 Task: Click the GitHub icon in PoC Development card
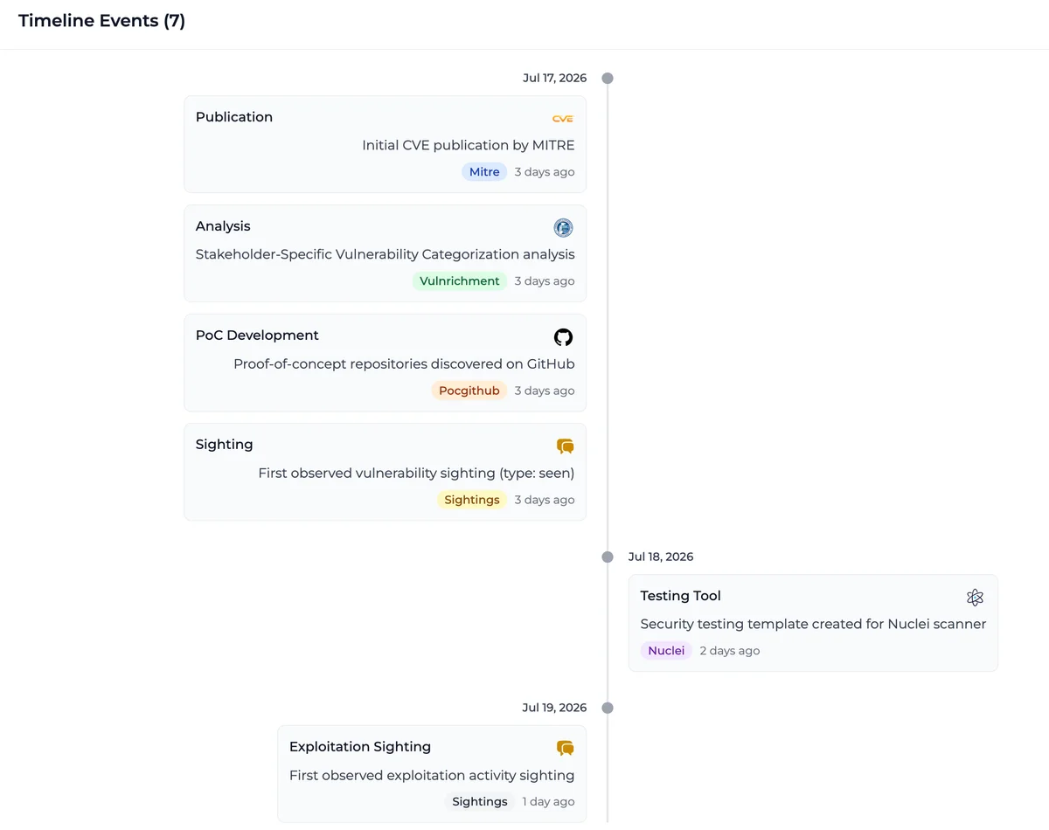(563, 337)
